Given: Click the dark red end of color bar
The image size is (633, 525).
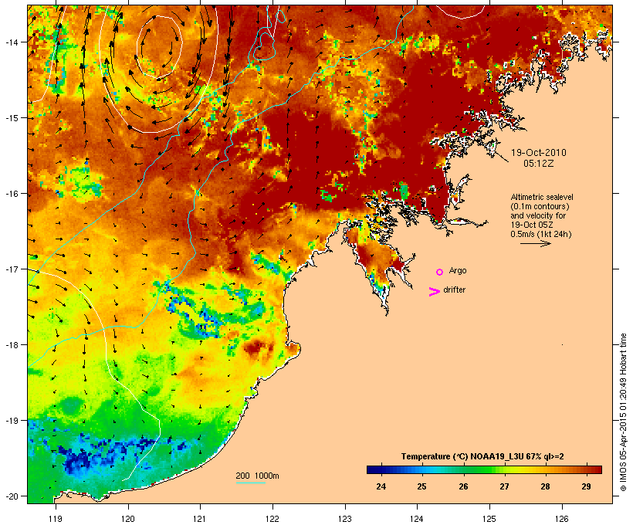Looking at the screenshot, I should point(597,469).
